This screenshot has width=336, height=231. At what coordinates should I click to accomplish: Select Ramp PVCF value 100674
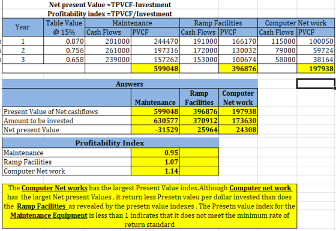click(x=238, y=59)
